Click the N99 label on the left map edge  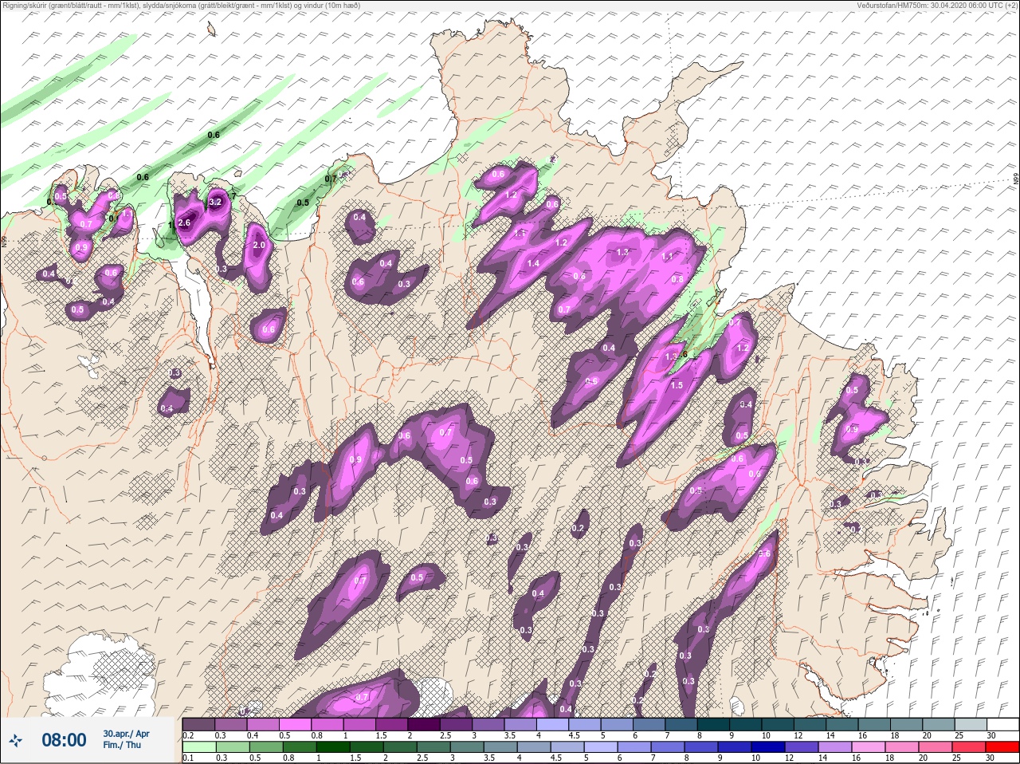(x=4, y=240)
